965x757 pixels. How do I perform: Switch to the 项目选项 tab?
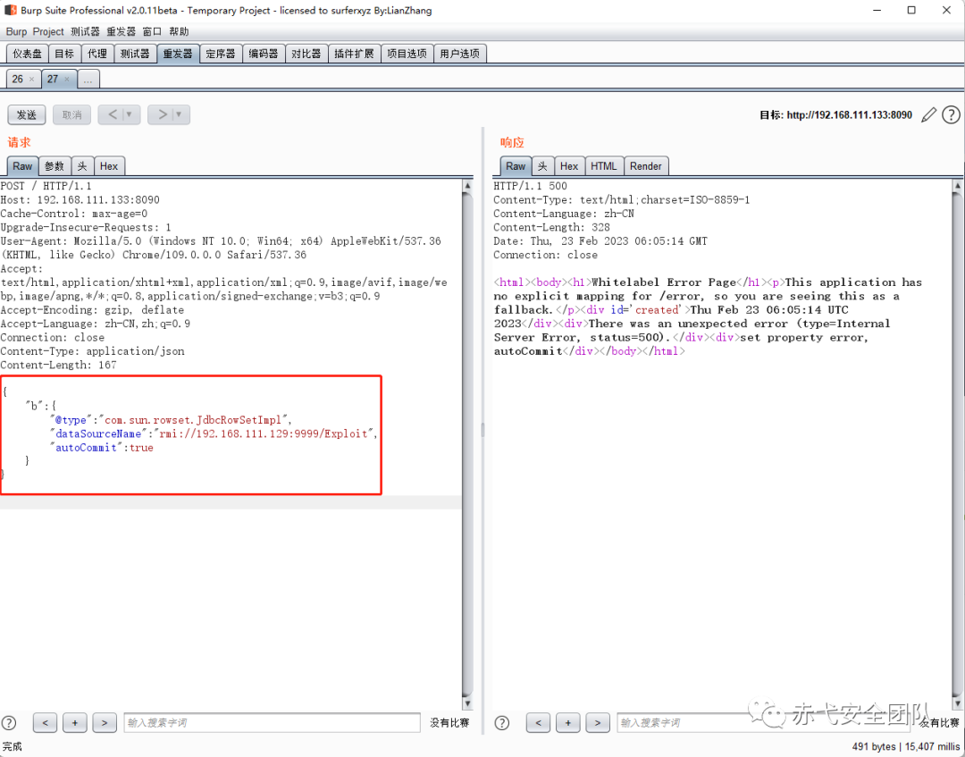[x=407, y=54]
